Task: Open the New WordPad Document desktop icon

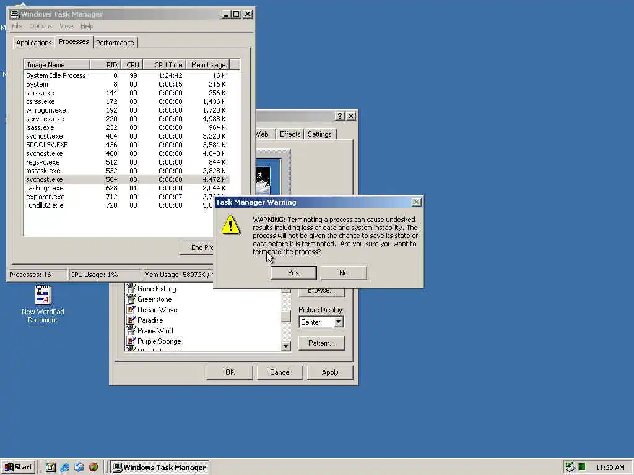Action: click(x=43, y=304)
